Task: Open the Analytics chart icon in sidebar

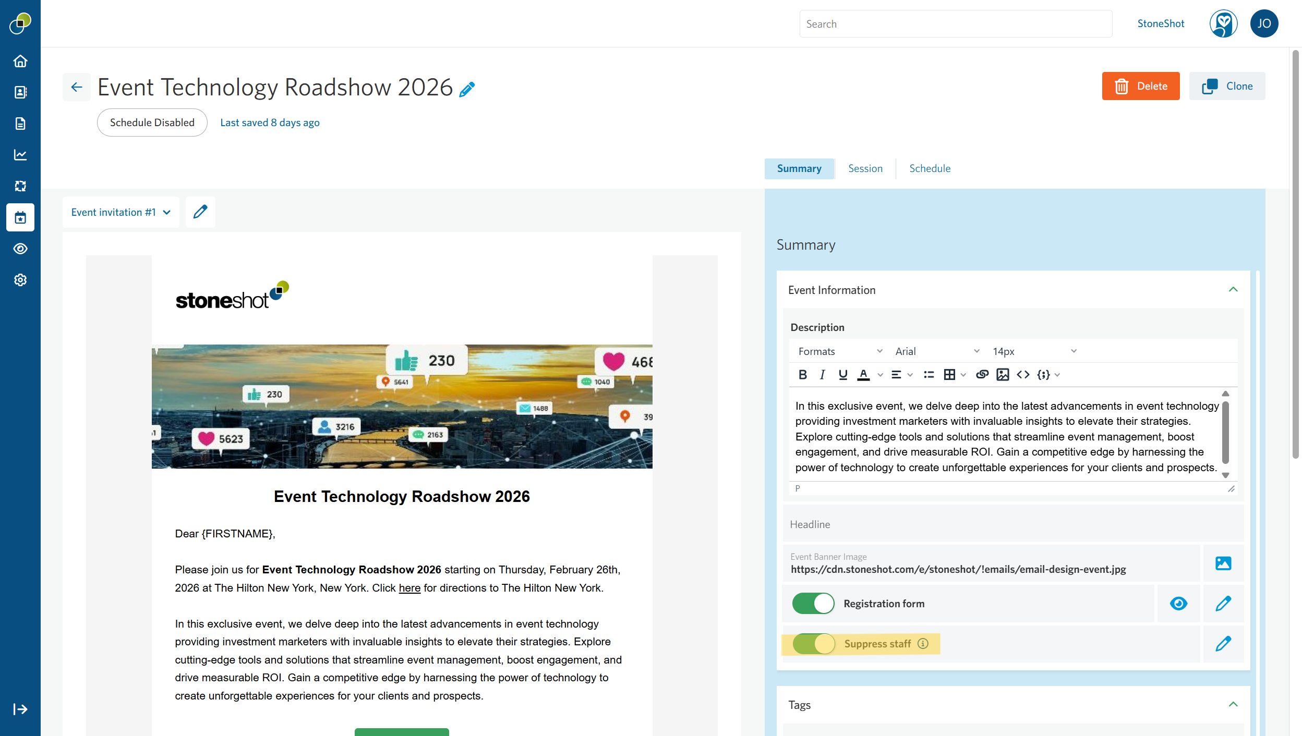Action: [x=20, y=155]
